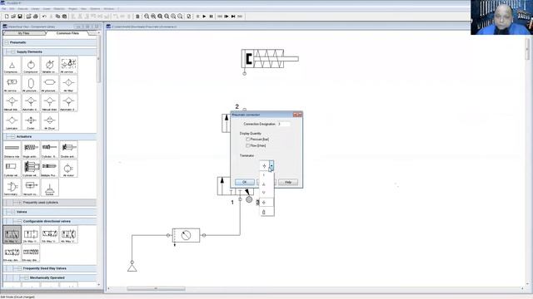Click the Print toolbar icon
The image size is (533, 299).
[35, 17]
